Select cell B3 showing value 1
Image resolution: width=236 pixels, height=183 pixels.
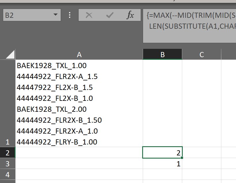pyautogui.click(x=162, y=163)
